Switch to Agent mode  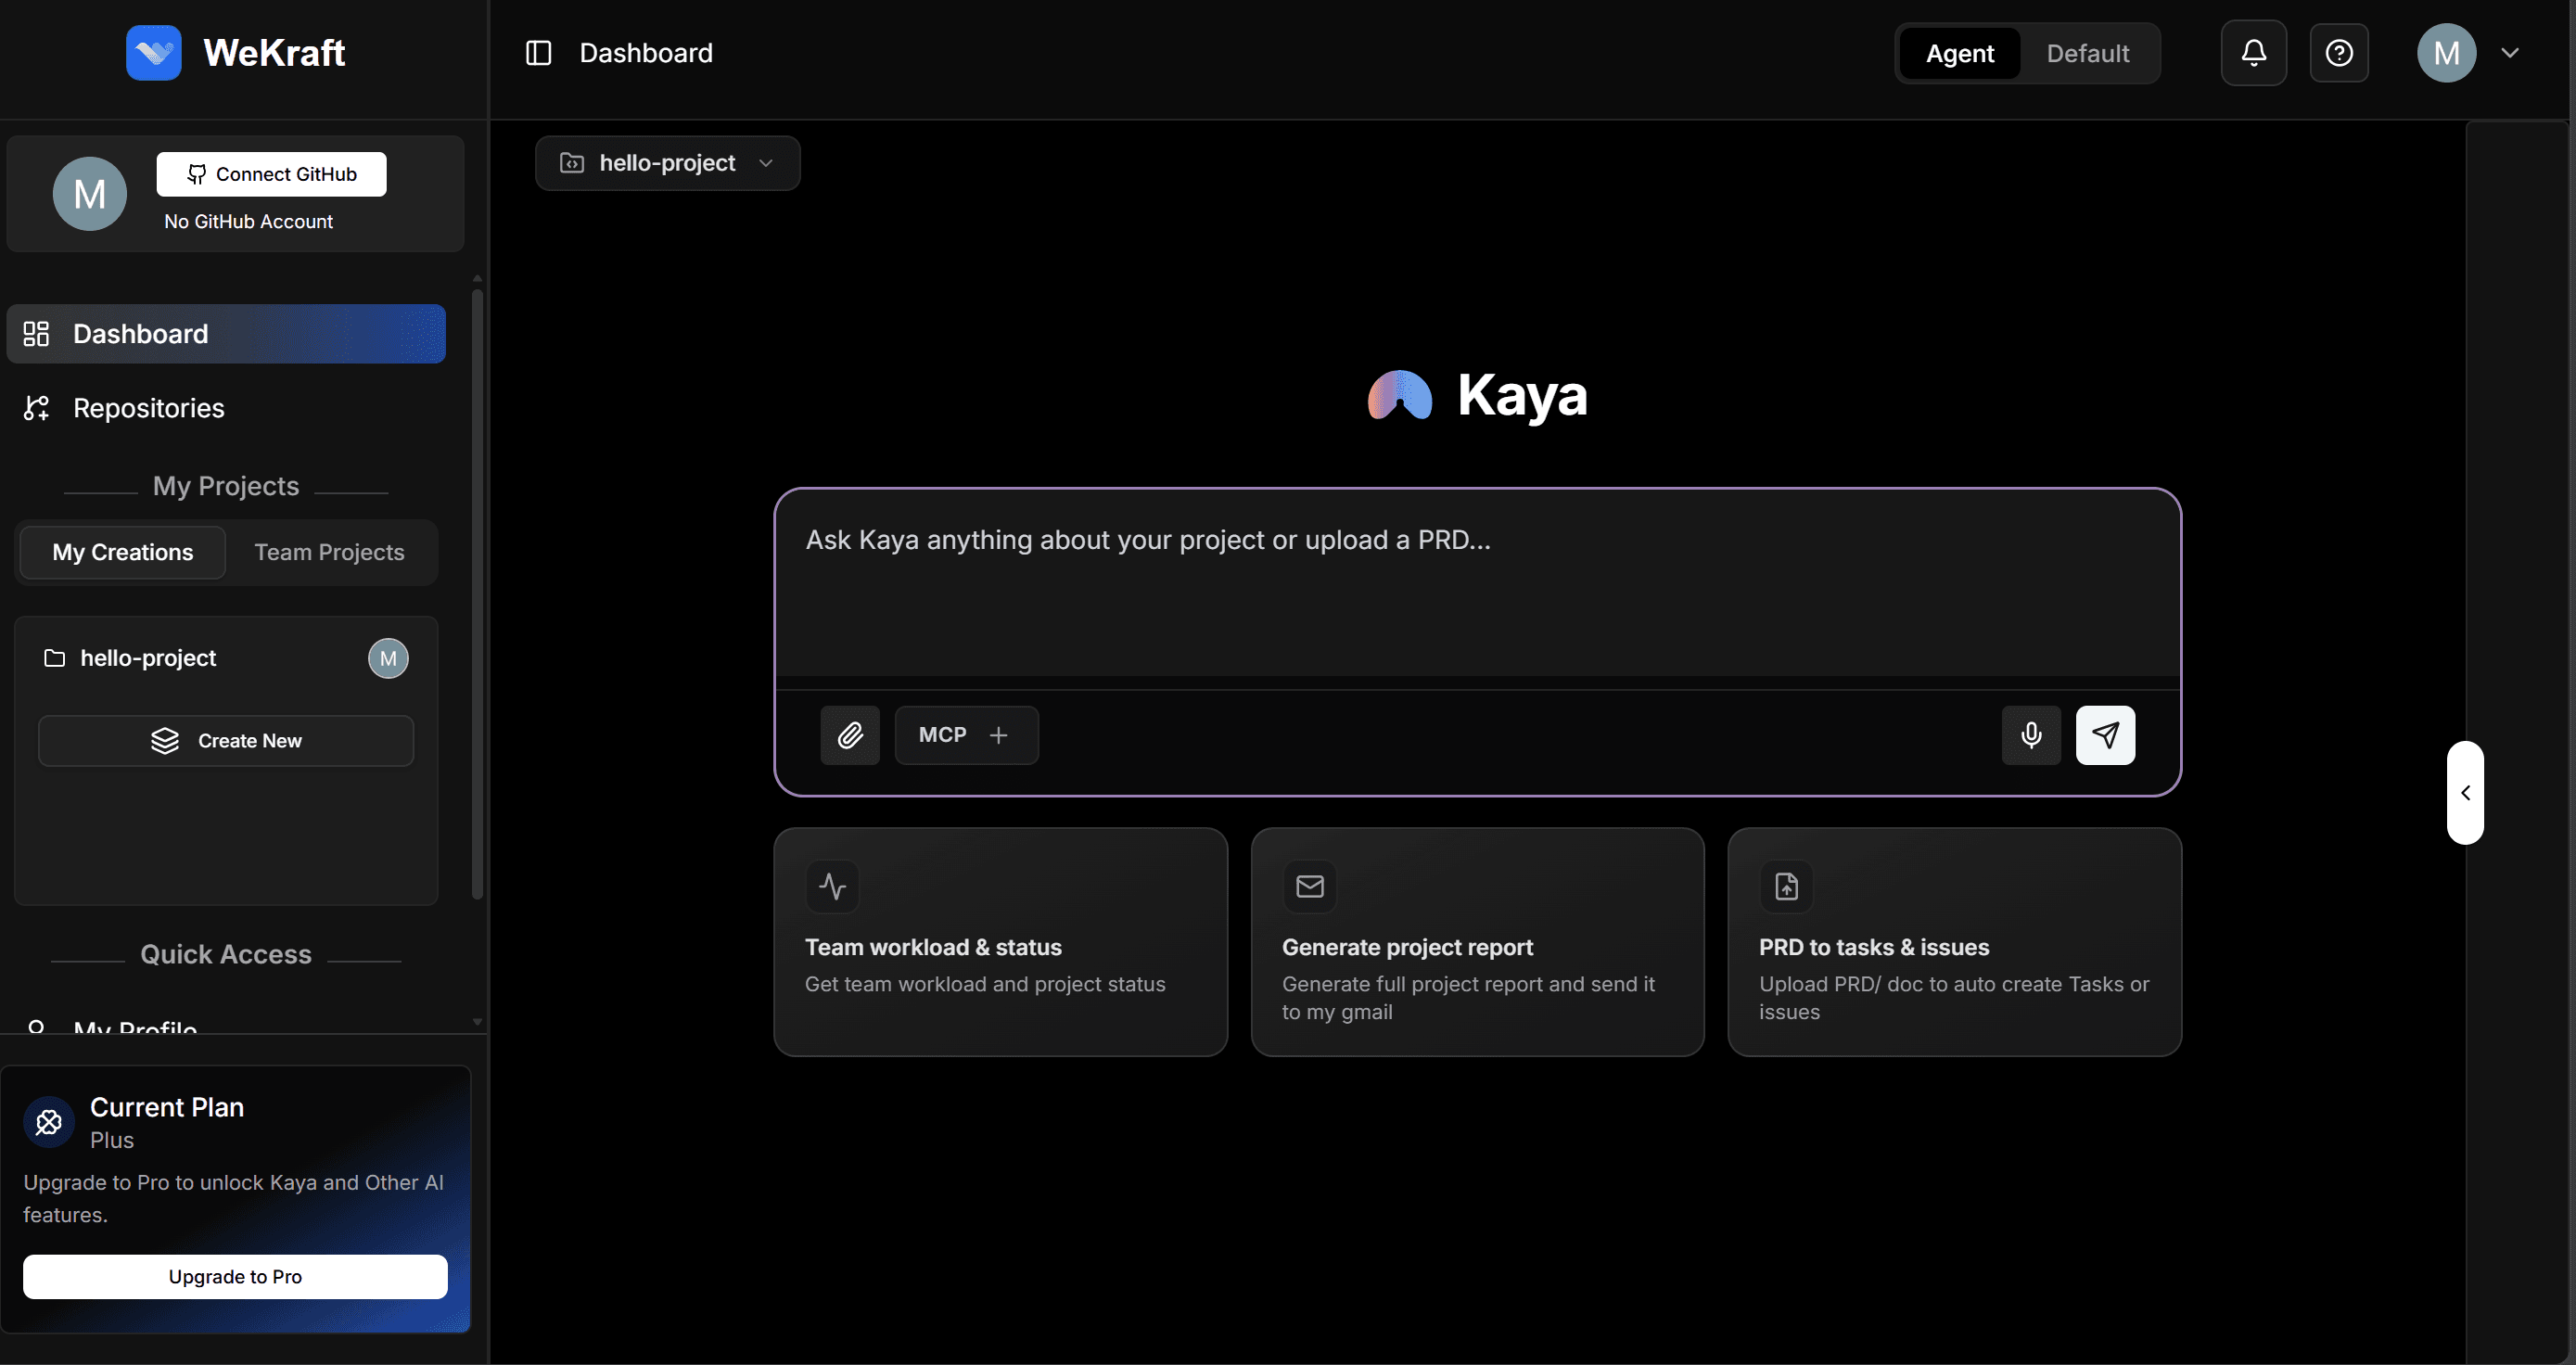tap(1959, 53)
